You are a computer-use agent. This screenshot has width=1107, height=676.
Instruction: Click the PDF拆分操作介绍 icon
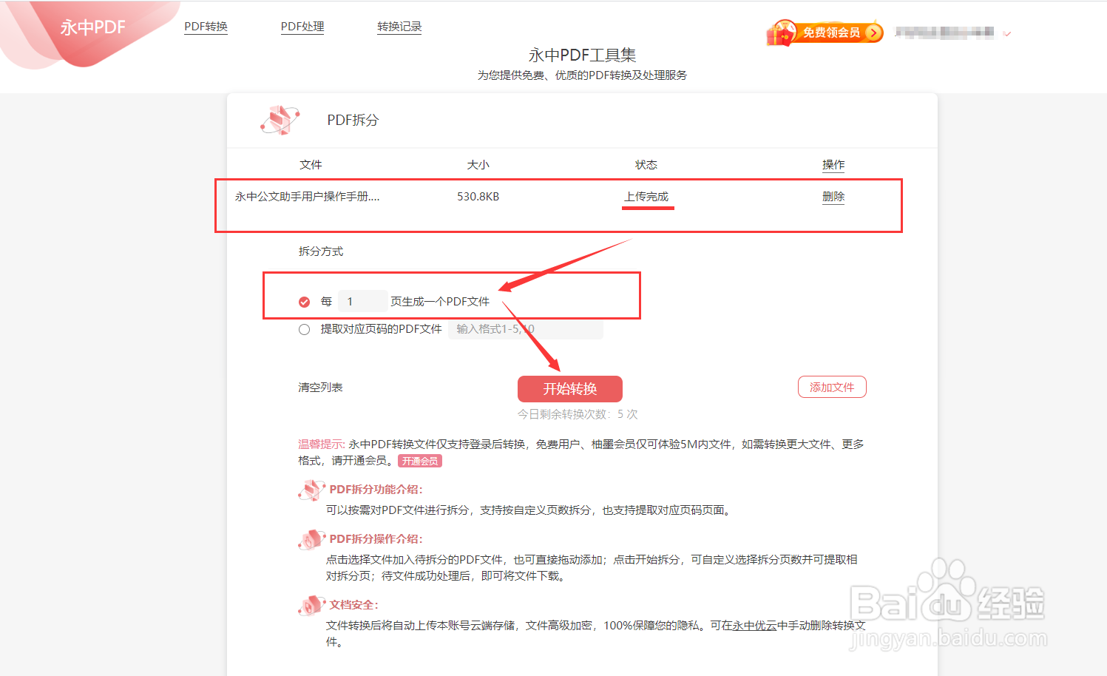[311, 539]
